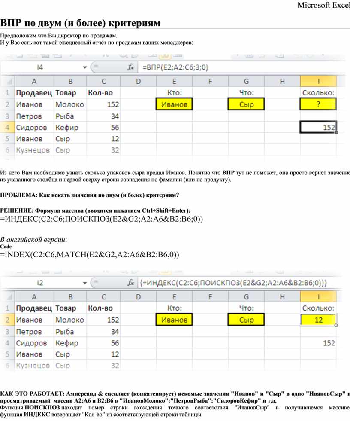Select the highlighted row 2 header in the ИНДЕКС sheet
This screenshot has height=421, width=350.
click(7, 320)
